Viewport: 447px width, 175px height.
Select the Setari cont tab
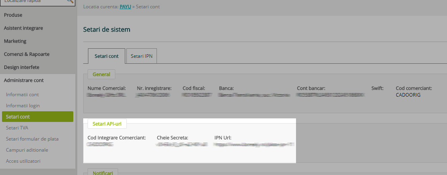pyautogui.click(x=107, y=56)
